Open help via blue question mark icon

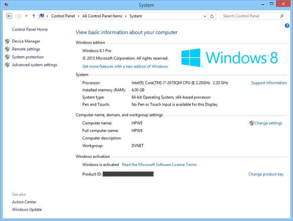(287, 25)
